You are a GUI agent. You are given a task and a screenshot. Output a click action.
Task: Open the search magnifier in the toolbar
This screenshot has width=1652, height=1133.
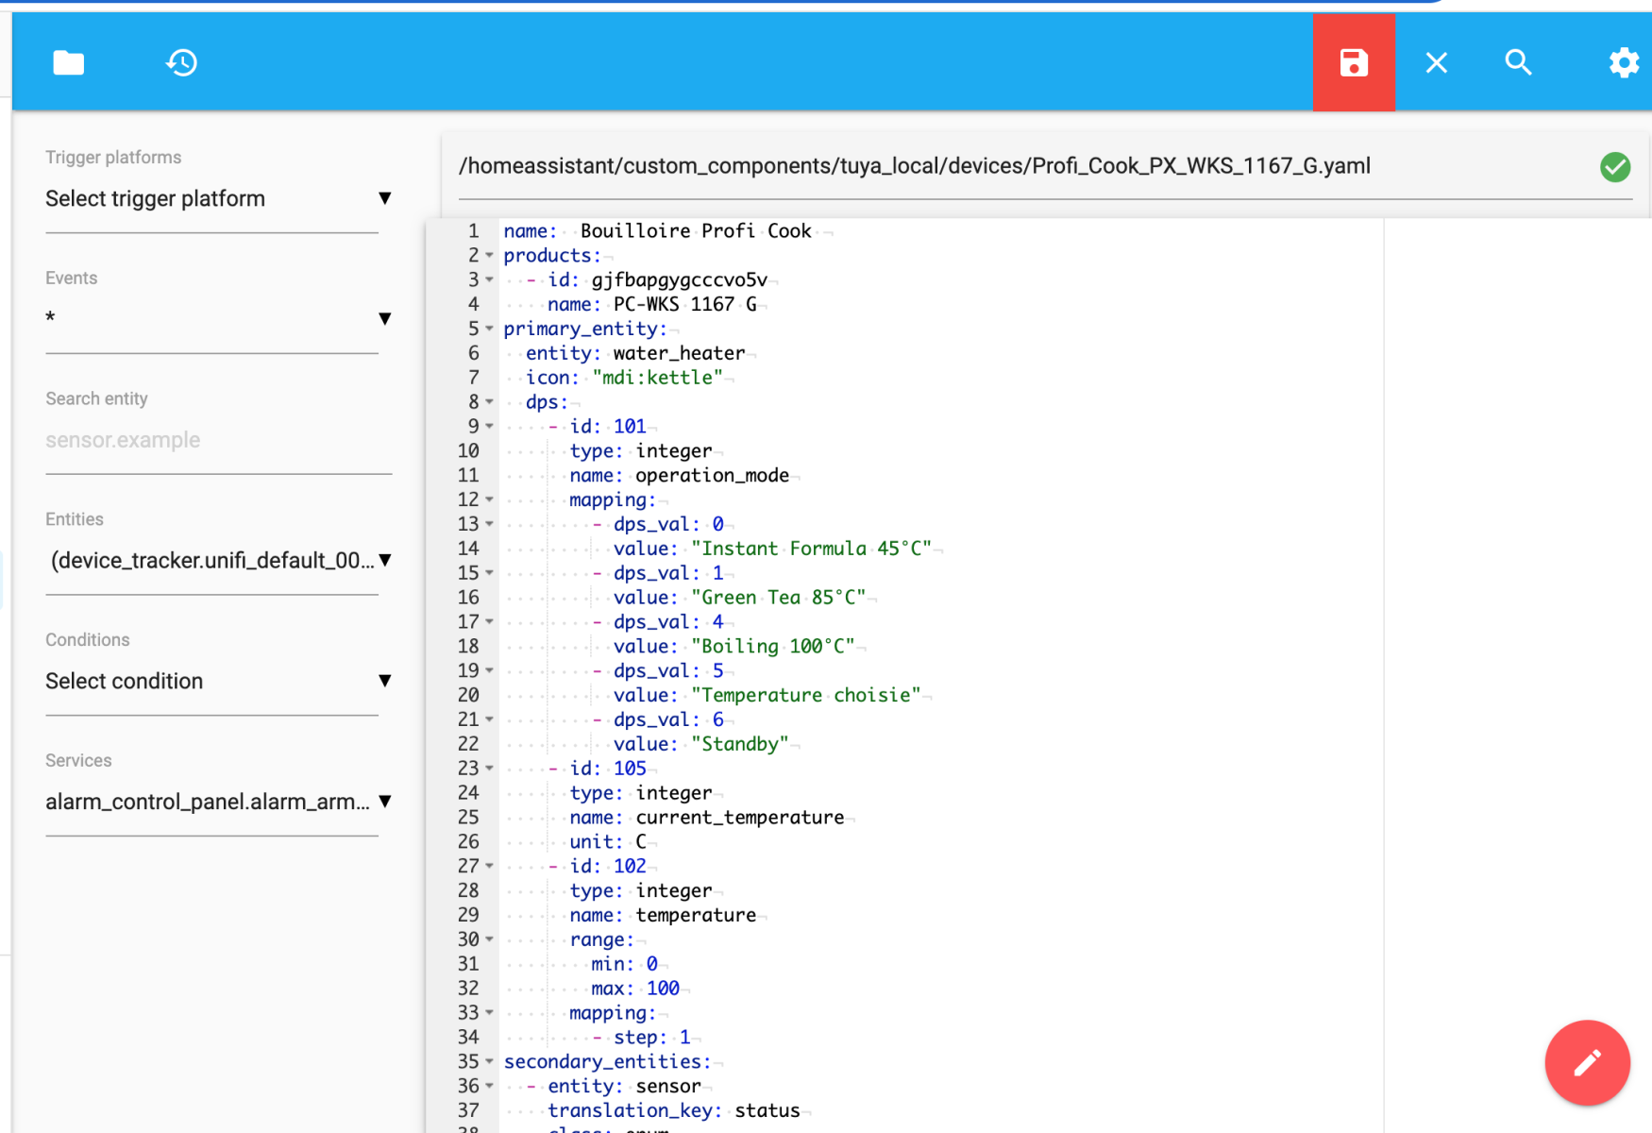click(1518, 62)
